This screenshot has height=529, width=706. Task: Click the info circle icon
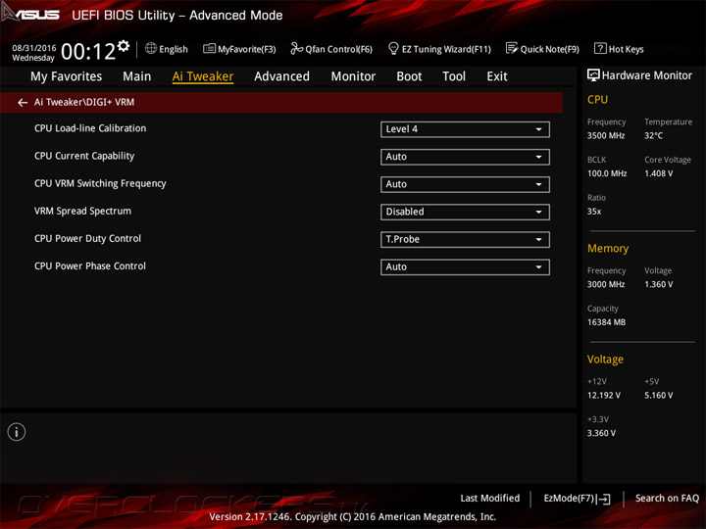(17, 432)
